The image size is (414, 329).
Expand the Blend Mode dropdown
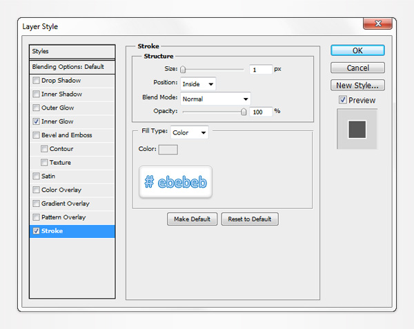(x=215, y=99)
